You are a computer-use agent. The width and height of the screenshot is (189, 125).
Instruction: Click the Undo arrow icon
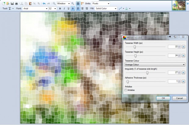click(x=44, y=3)
